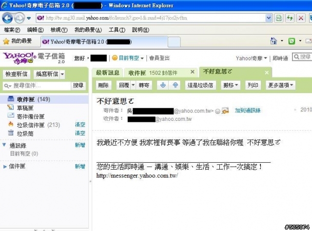Click the browser Back arrow button
The width and height of the screenshot is (312, 231).
click(x=7, y=18)
